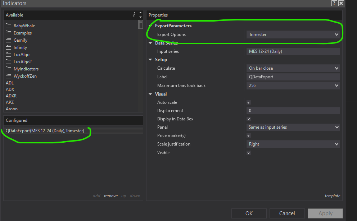Open the Gemify folder

click(x=21, y=40)
